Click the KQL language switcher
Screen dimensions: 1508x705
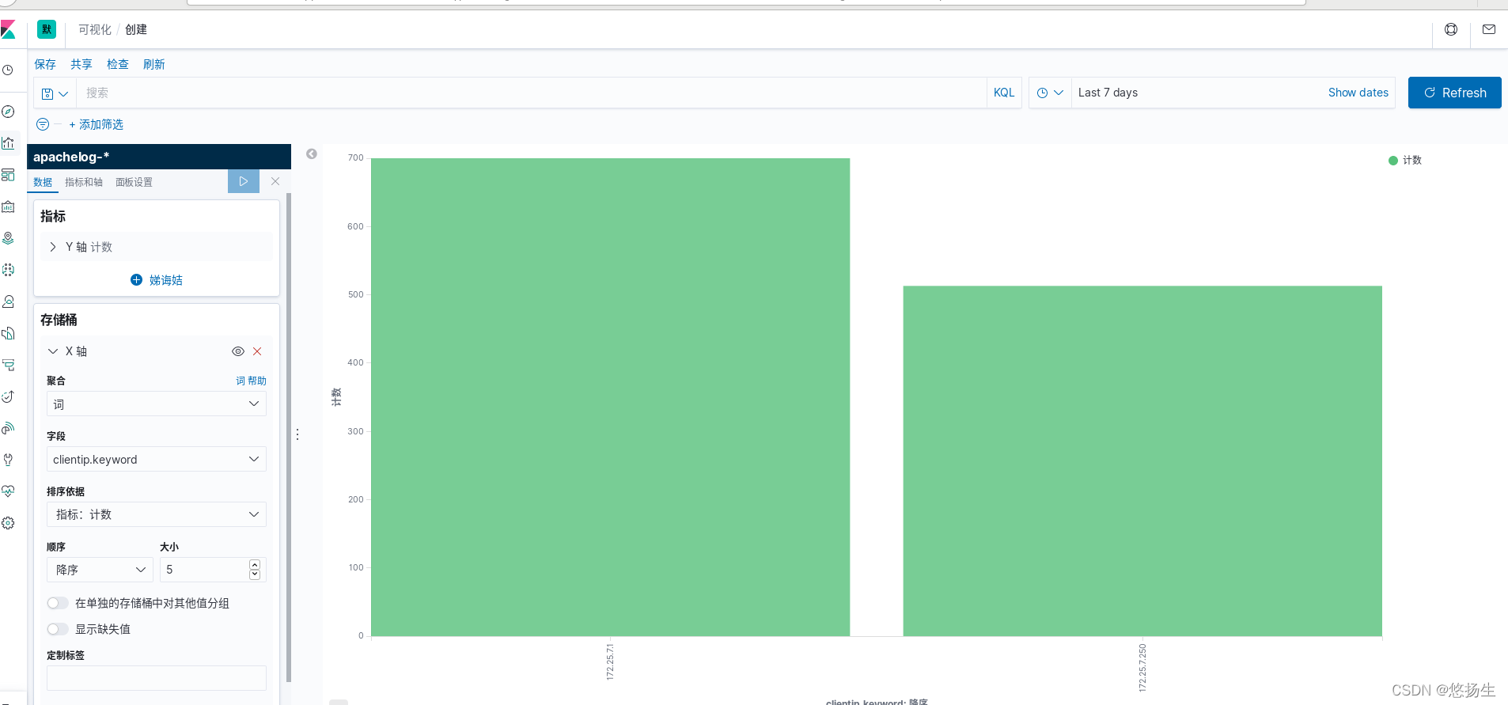pos(1004,93)
